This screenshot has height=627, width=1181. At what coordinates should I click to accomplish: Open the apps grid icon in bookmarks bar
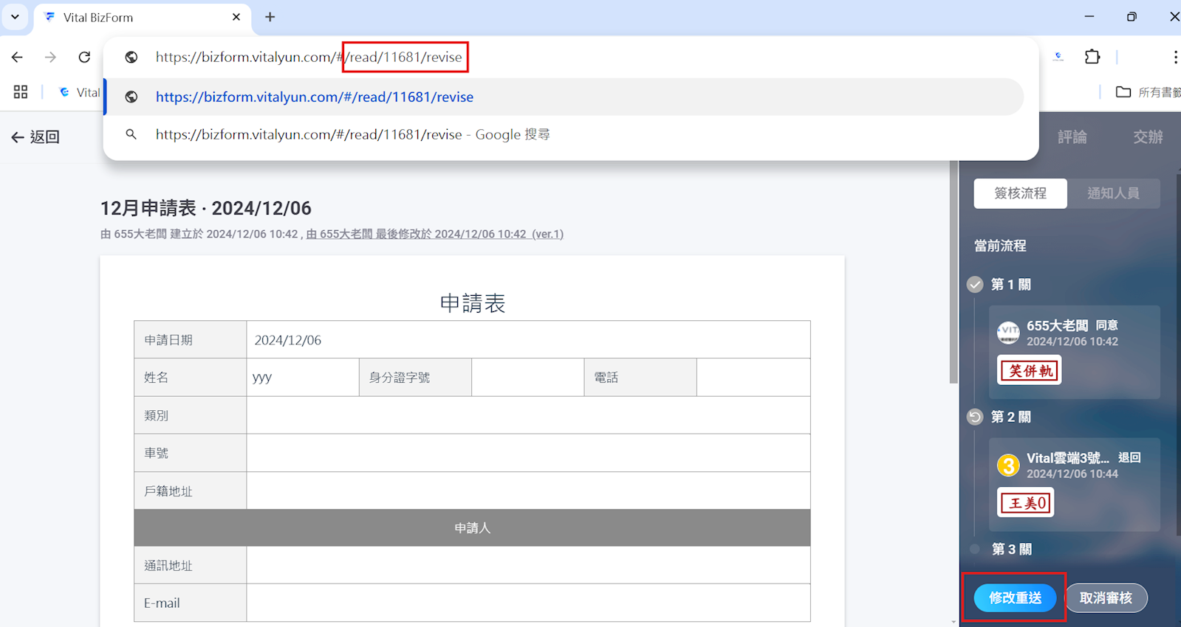21,92
